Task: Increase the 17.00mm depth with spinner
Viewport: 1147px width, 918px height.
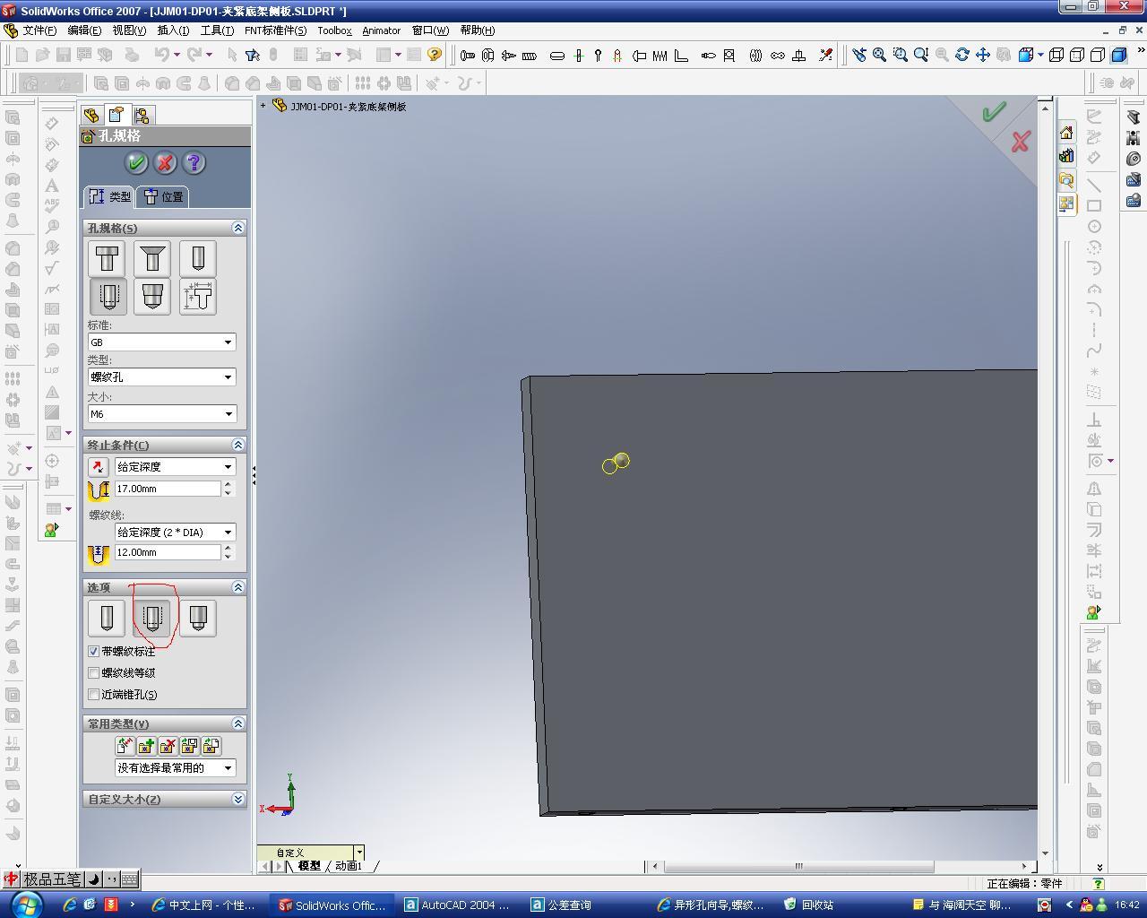Action: coord(229,484)
